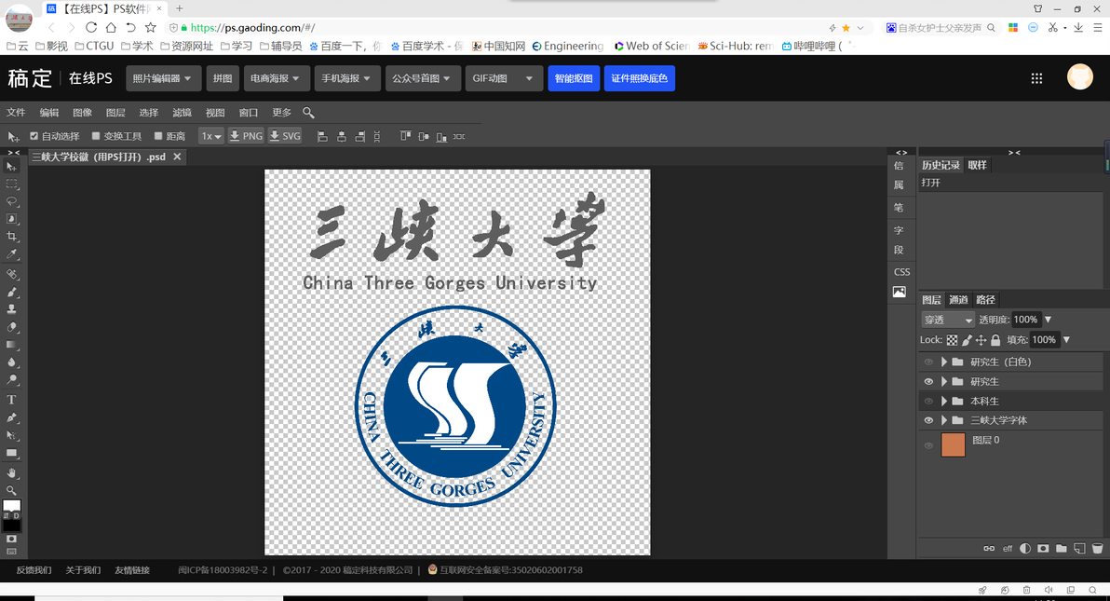The width and height of the screenshot is (1110, 601).
Task: Uncheck the 自动选择 checkbox
Action: (34, 136)
